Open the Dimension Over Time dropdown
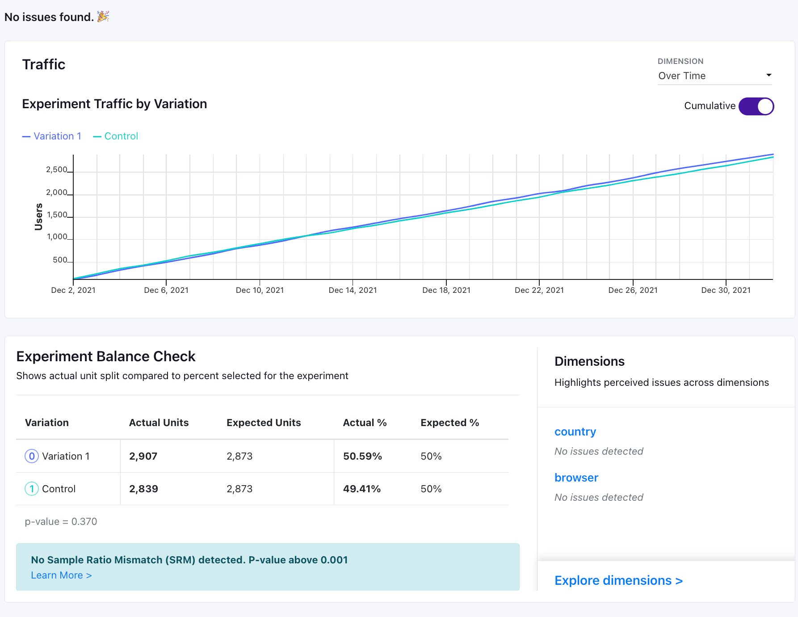798x617 pixels. coord(715,76)
